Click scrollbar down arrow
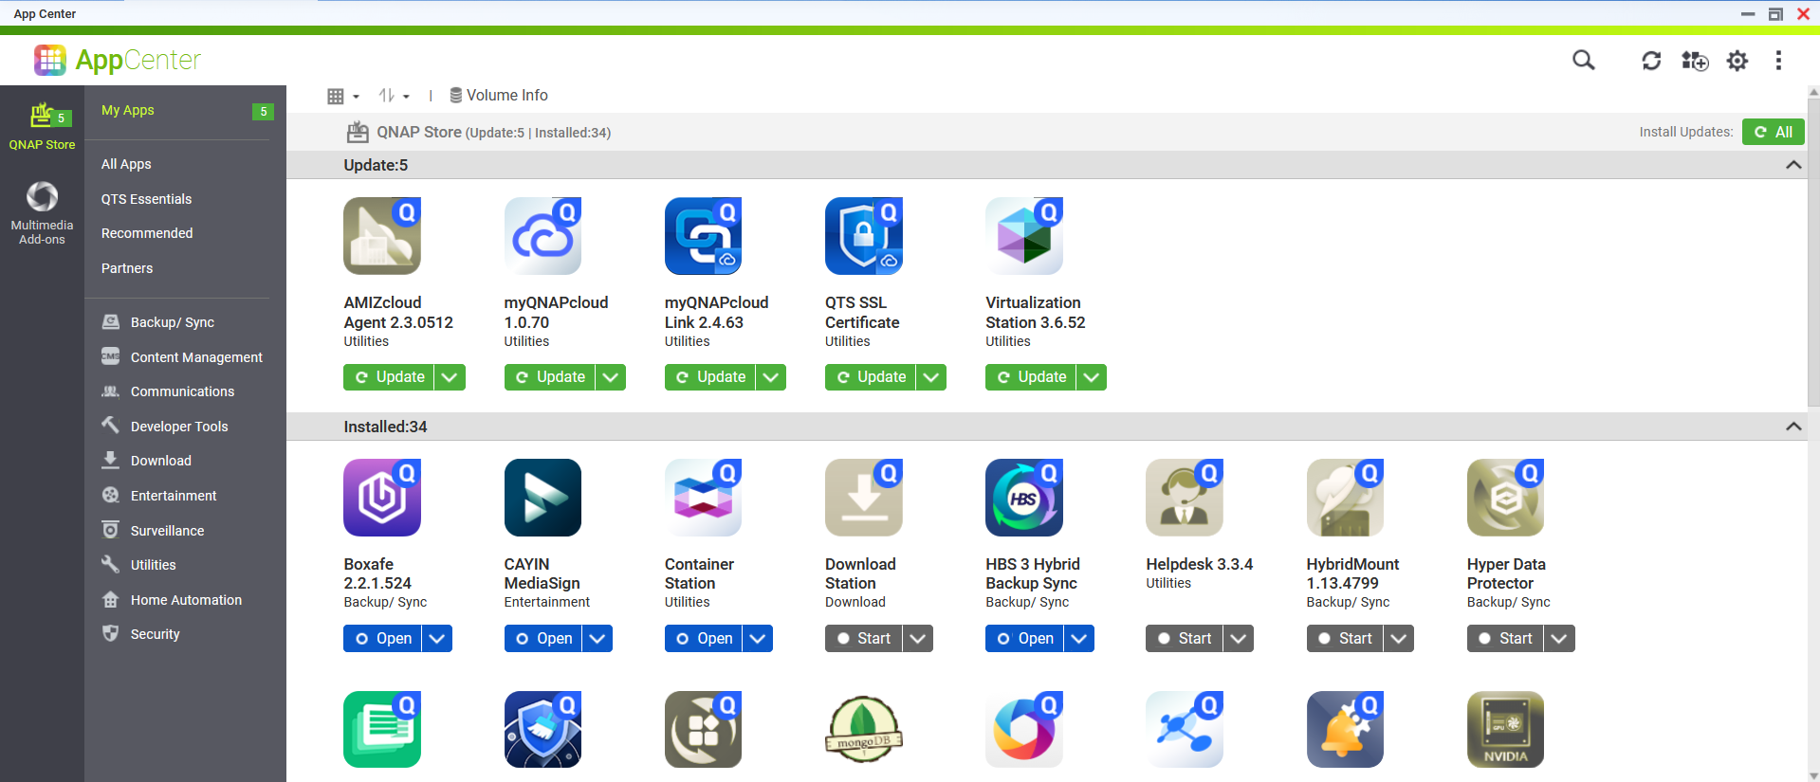This screenshot has width=1820, height=782. [1813, 775]
